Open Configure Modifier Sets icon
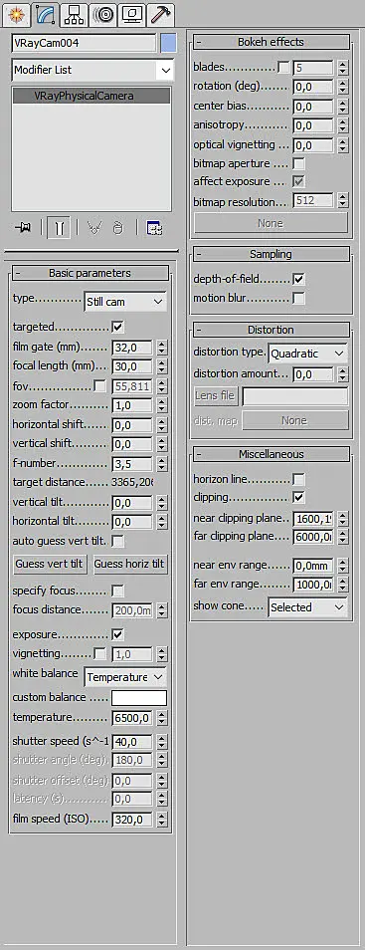The width and height of the screenshot is (365, 950). pos(154,228)
